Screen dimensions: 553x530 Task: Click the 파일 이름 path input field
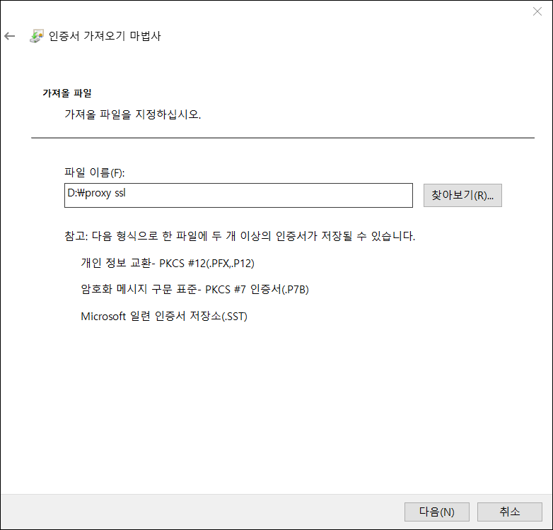pos(238,195)
